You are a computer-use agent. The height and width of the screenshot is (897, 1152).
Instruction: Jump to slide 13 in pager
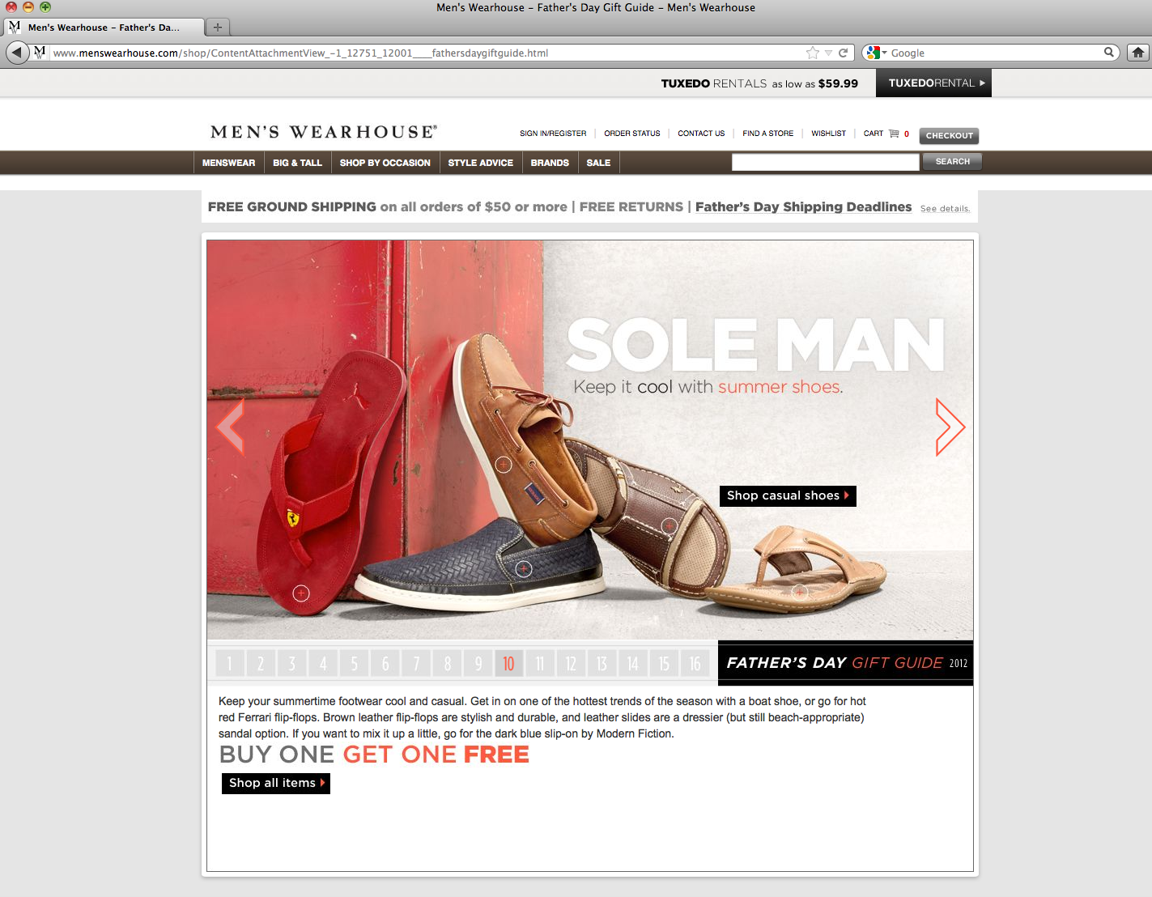pos(602,664)
